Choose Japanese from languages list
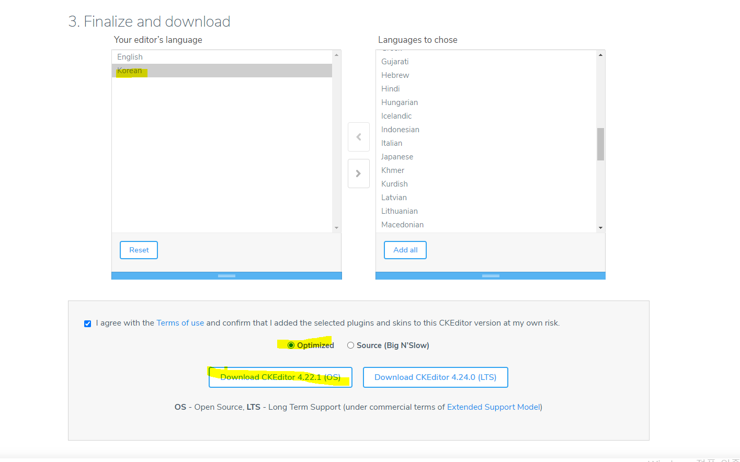Image resolution: width=740 pixels, height=462 pixels. 486,157
